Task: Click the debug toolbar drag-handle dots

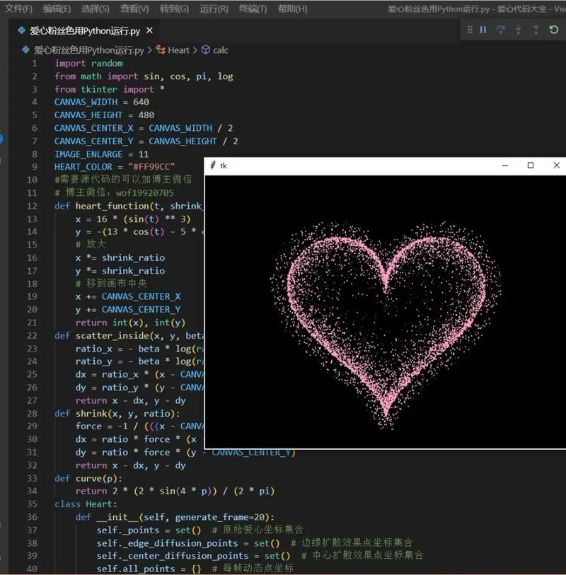Action: (470, 29)
